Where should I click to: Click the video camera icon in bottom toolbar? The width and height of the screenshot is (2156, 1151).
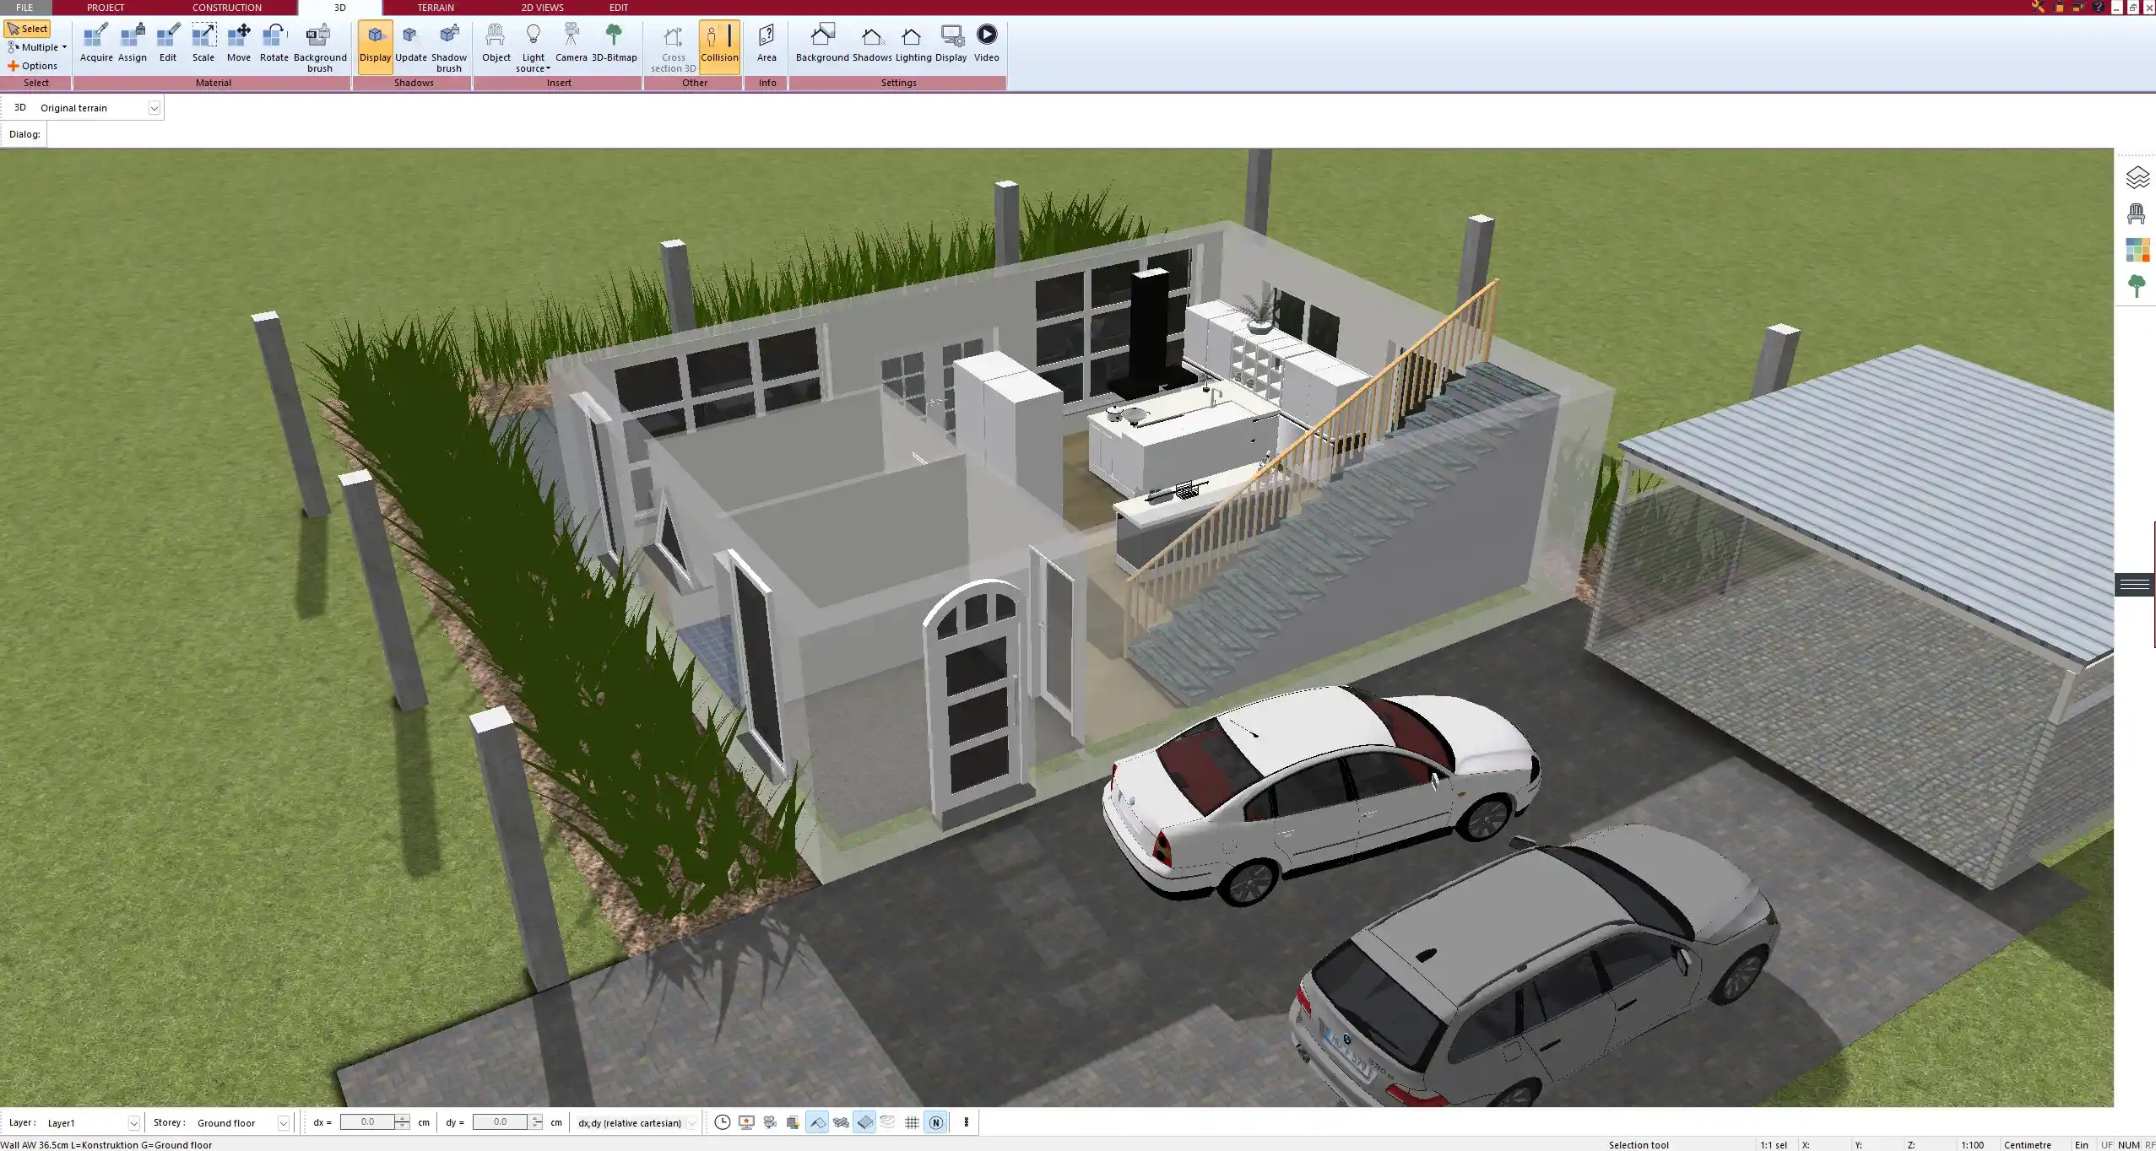click(770, 1122)
